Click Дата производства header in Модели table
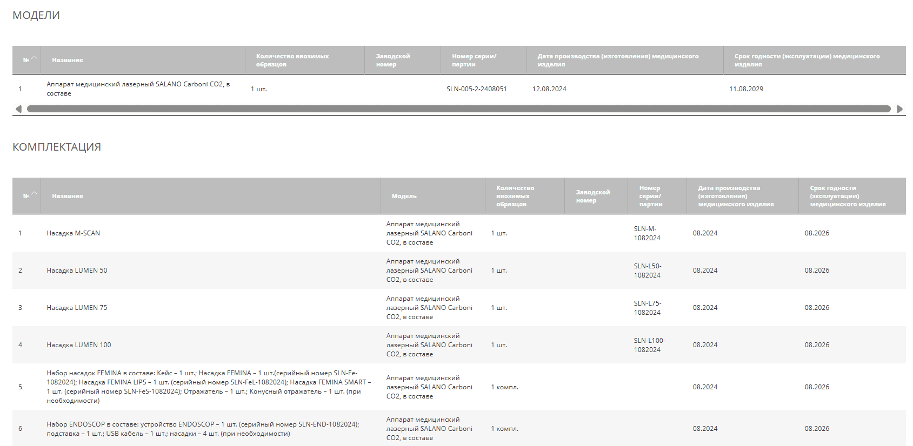 pyautogui.click(x=618, y=60)
